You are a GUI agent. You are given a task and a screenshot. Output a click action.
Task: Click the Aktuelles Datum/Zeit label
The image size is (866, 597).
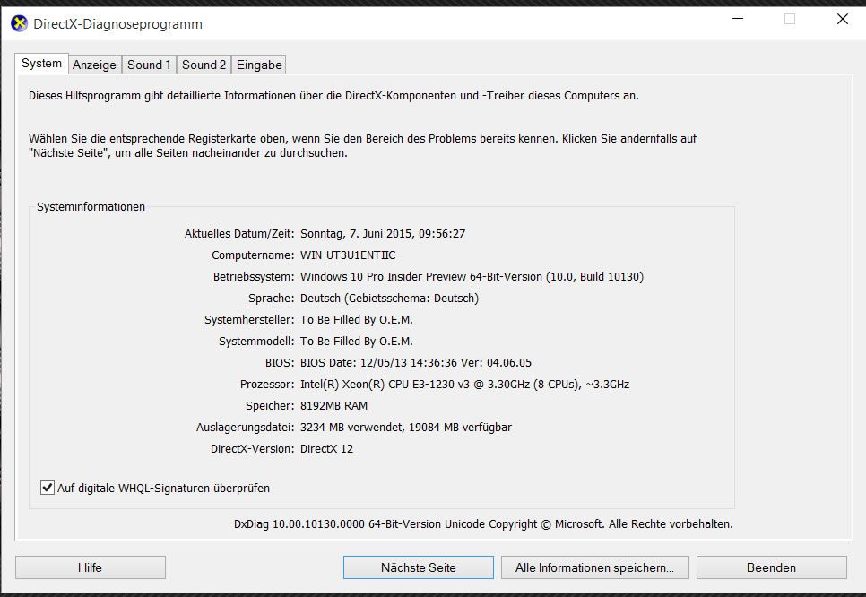(239, 234)
